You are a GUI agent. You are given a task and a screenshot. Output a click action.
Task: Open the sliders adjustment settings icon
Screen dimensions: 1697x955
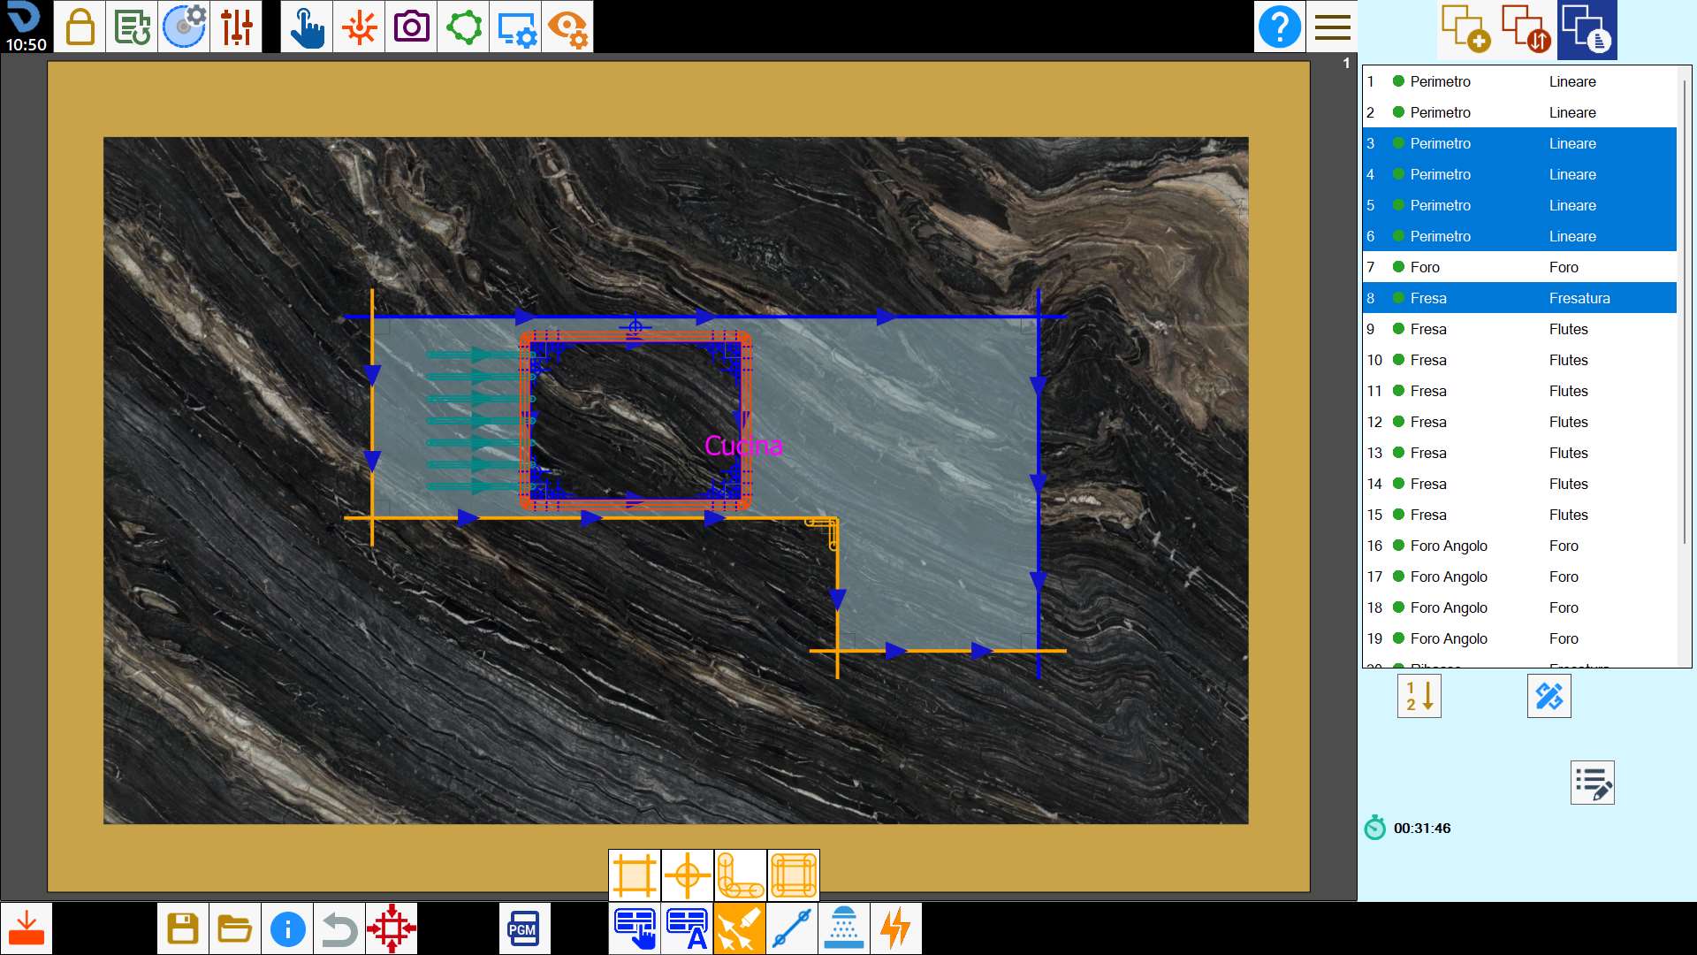click(237, 27)
